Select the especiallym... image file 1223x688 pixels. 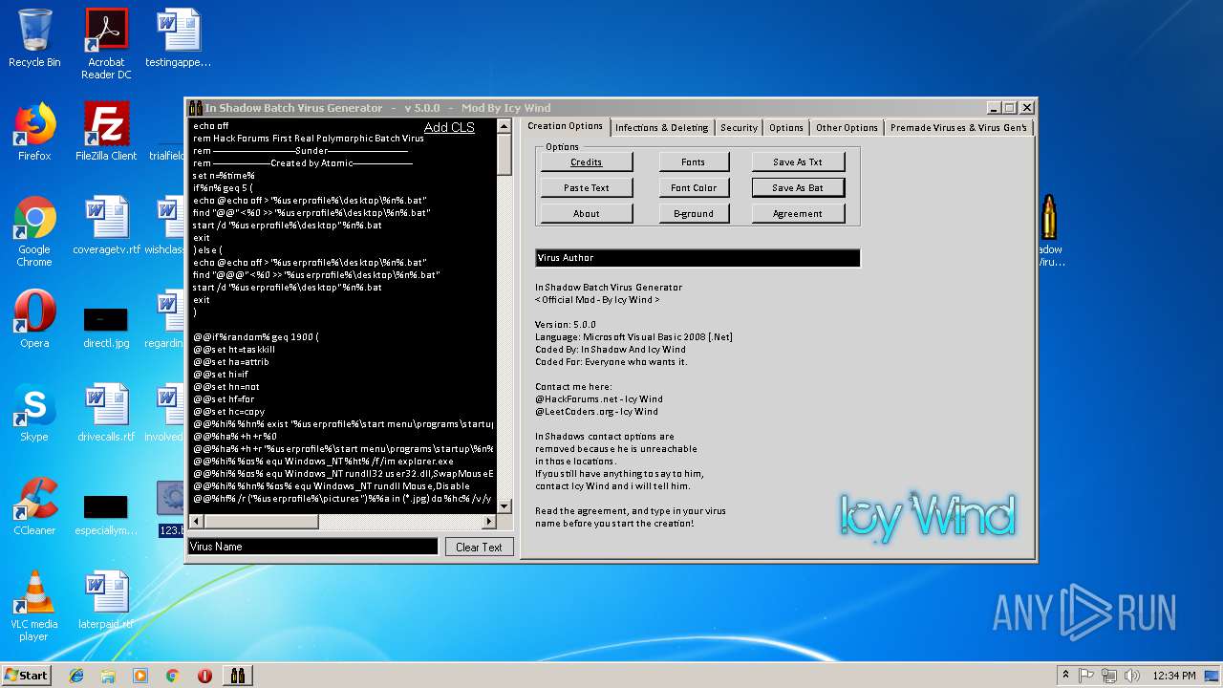point(106,514)
